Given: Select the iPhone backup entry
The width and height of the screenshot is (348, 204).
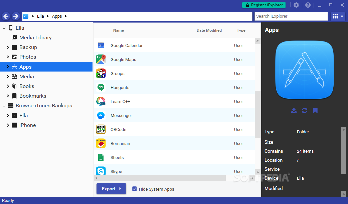Looking at the screenshot, I should [27, 125].
